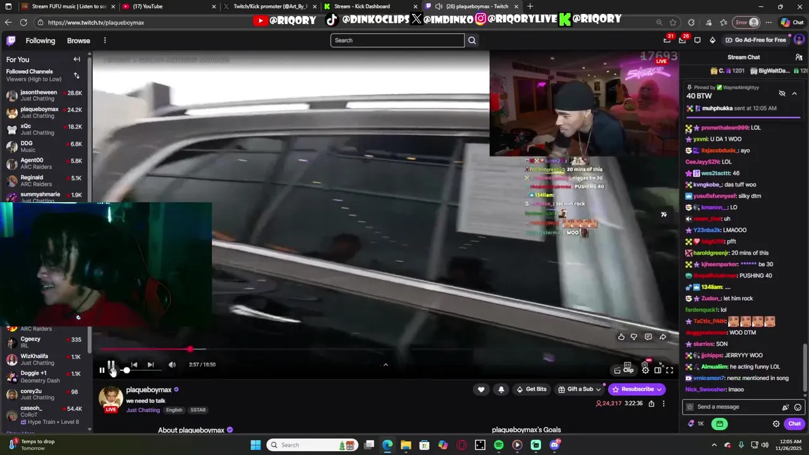Open WizKhalifa channel in sidebar
This screenshot has width=809, height=455.
[x=44, y=360]
